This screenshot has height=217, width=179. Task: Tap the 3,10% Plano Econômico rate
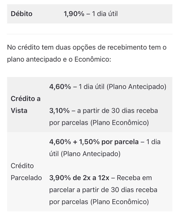pyautogui.click(x=59, y=111)
